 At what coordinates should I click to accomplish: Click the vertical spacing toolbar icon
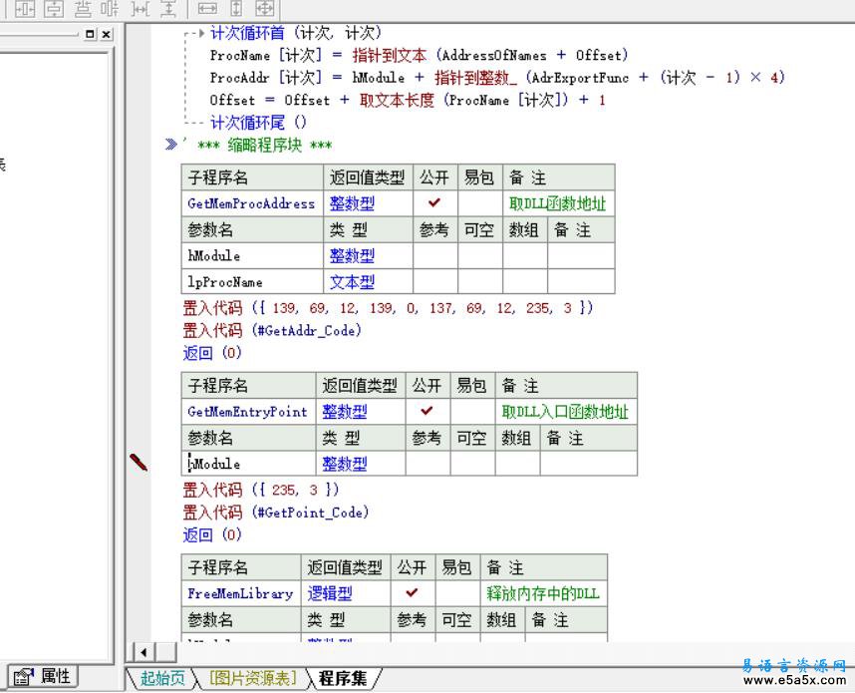168,8
